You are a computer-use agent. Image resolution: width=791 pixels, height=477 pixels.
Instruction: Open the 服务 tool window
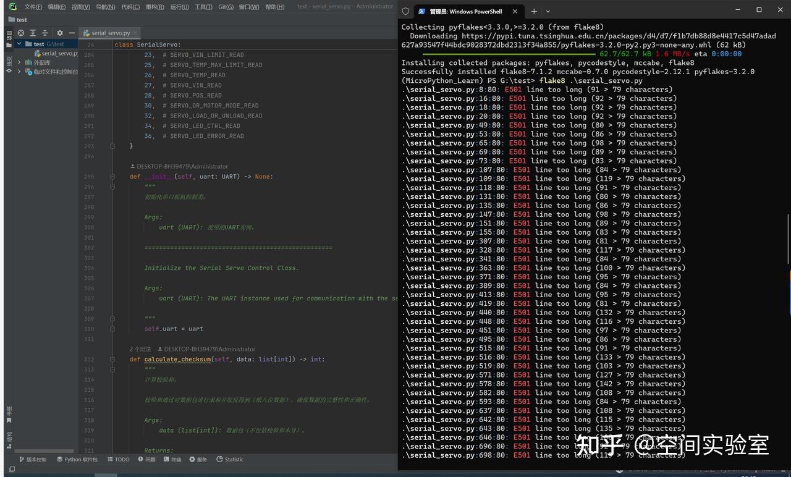click(198, 460)
